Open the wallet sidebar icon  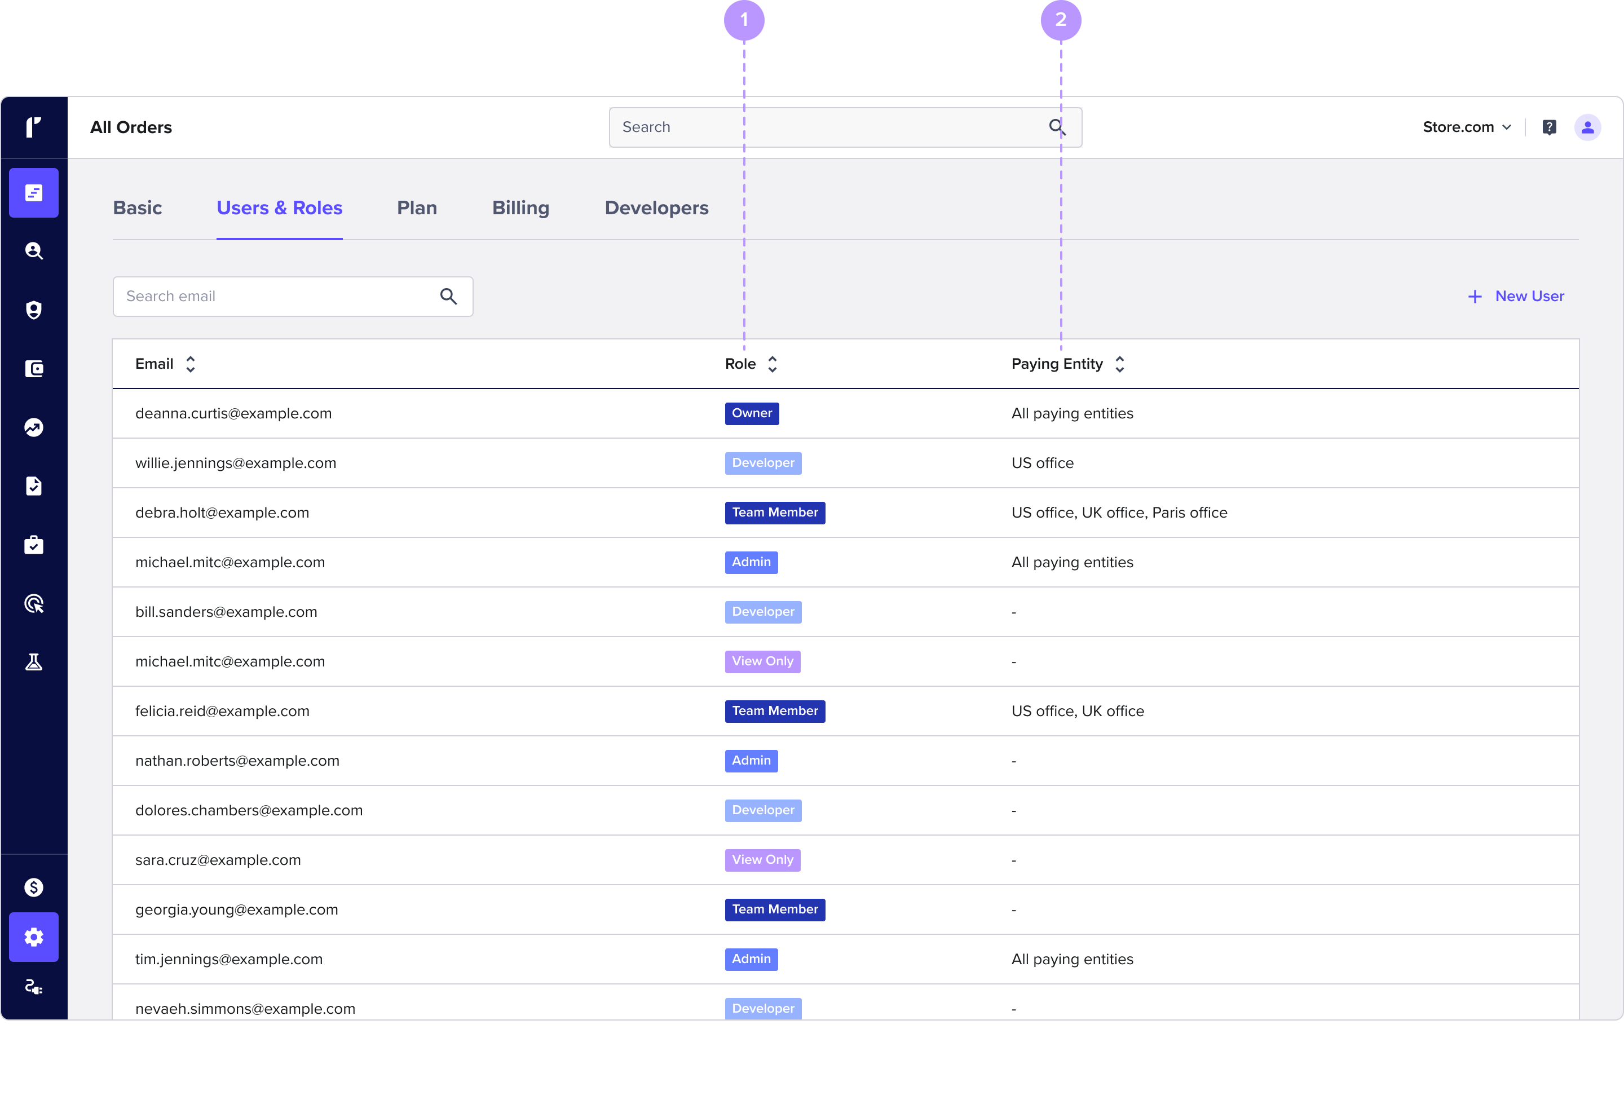click(x=33, y=368)
